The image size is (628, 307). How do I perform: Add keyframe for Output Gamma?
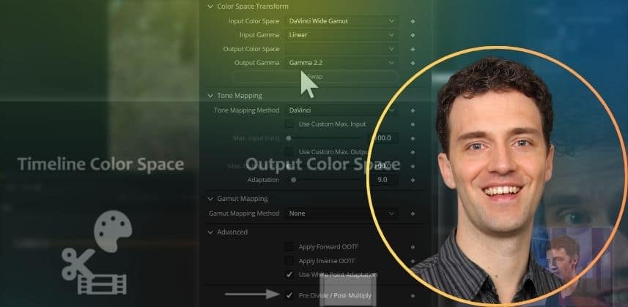click(413, 63)
